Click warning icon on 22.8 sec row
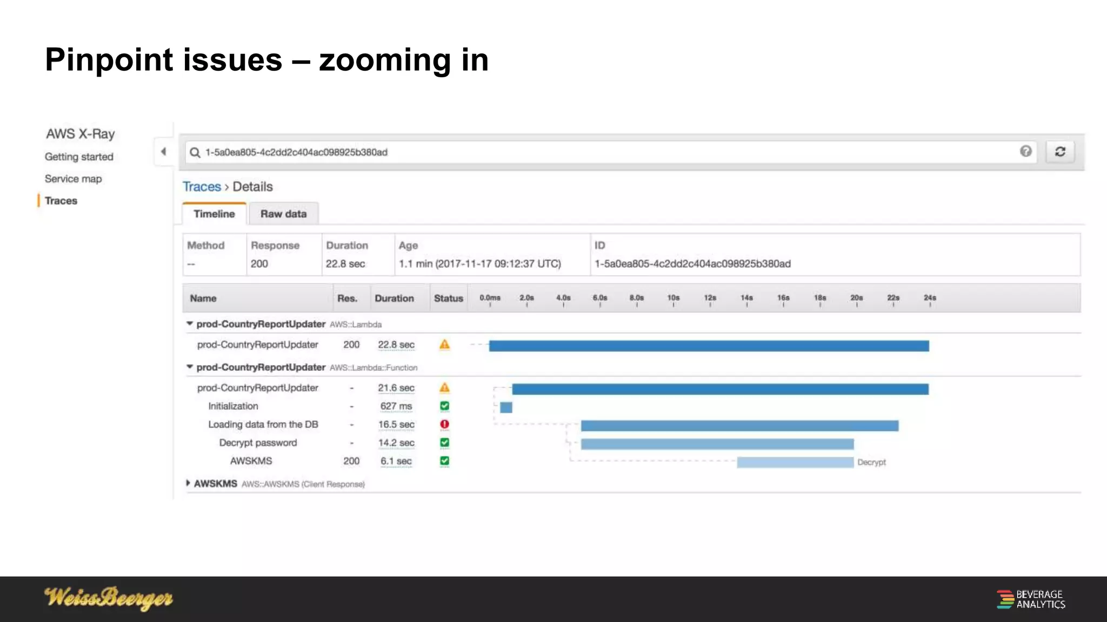The width and height of the screenshot is (1107, 622). click(444, 344)
